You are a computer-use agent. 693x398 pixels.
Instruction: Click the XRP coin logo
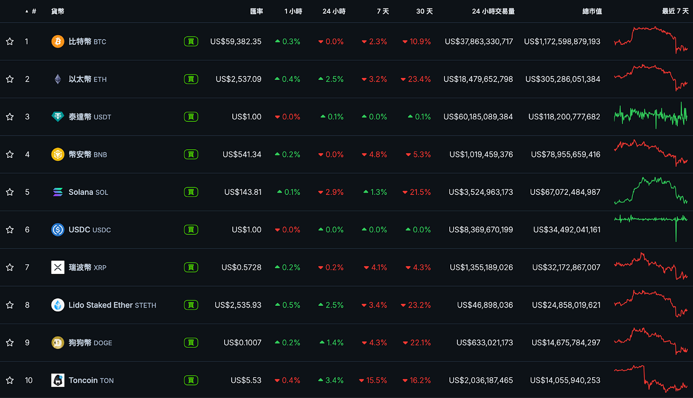[58, 267]
